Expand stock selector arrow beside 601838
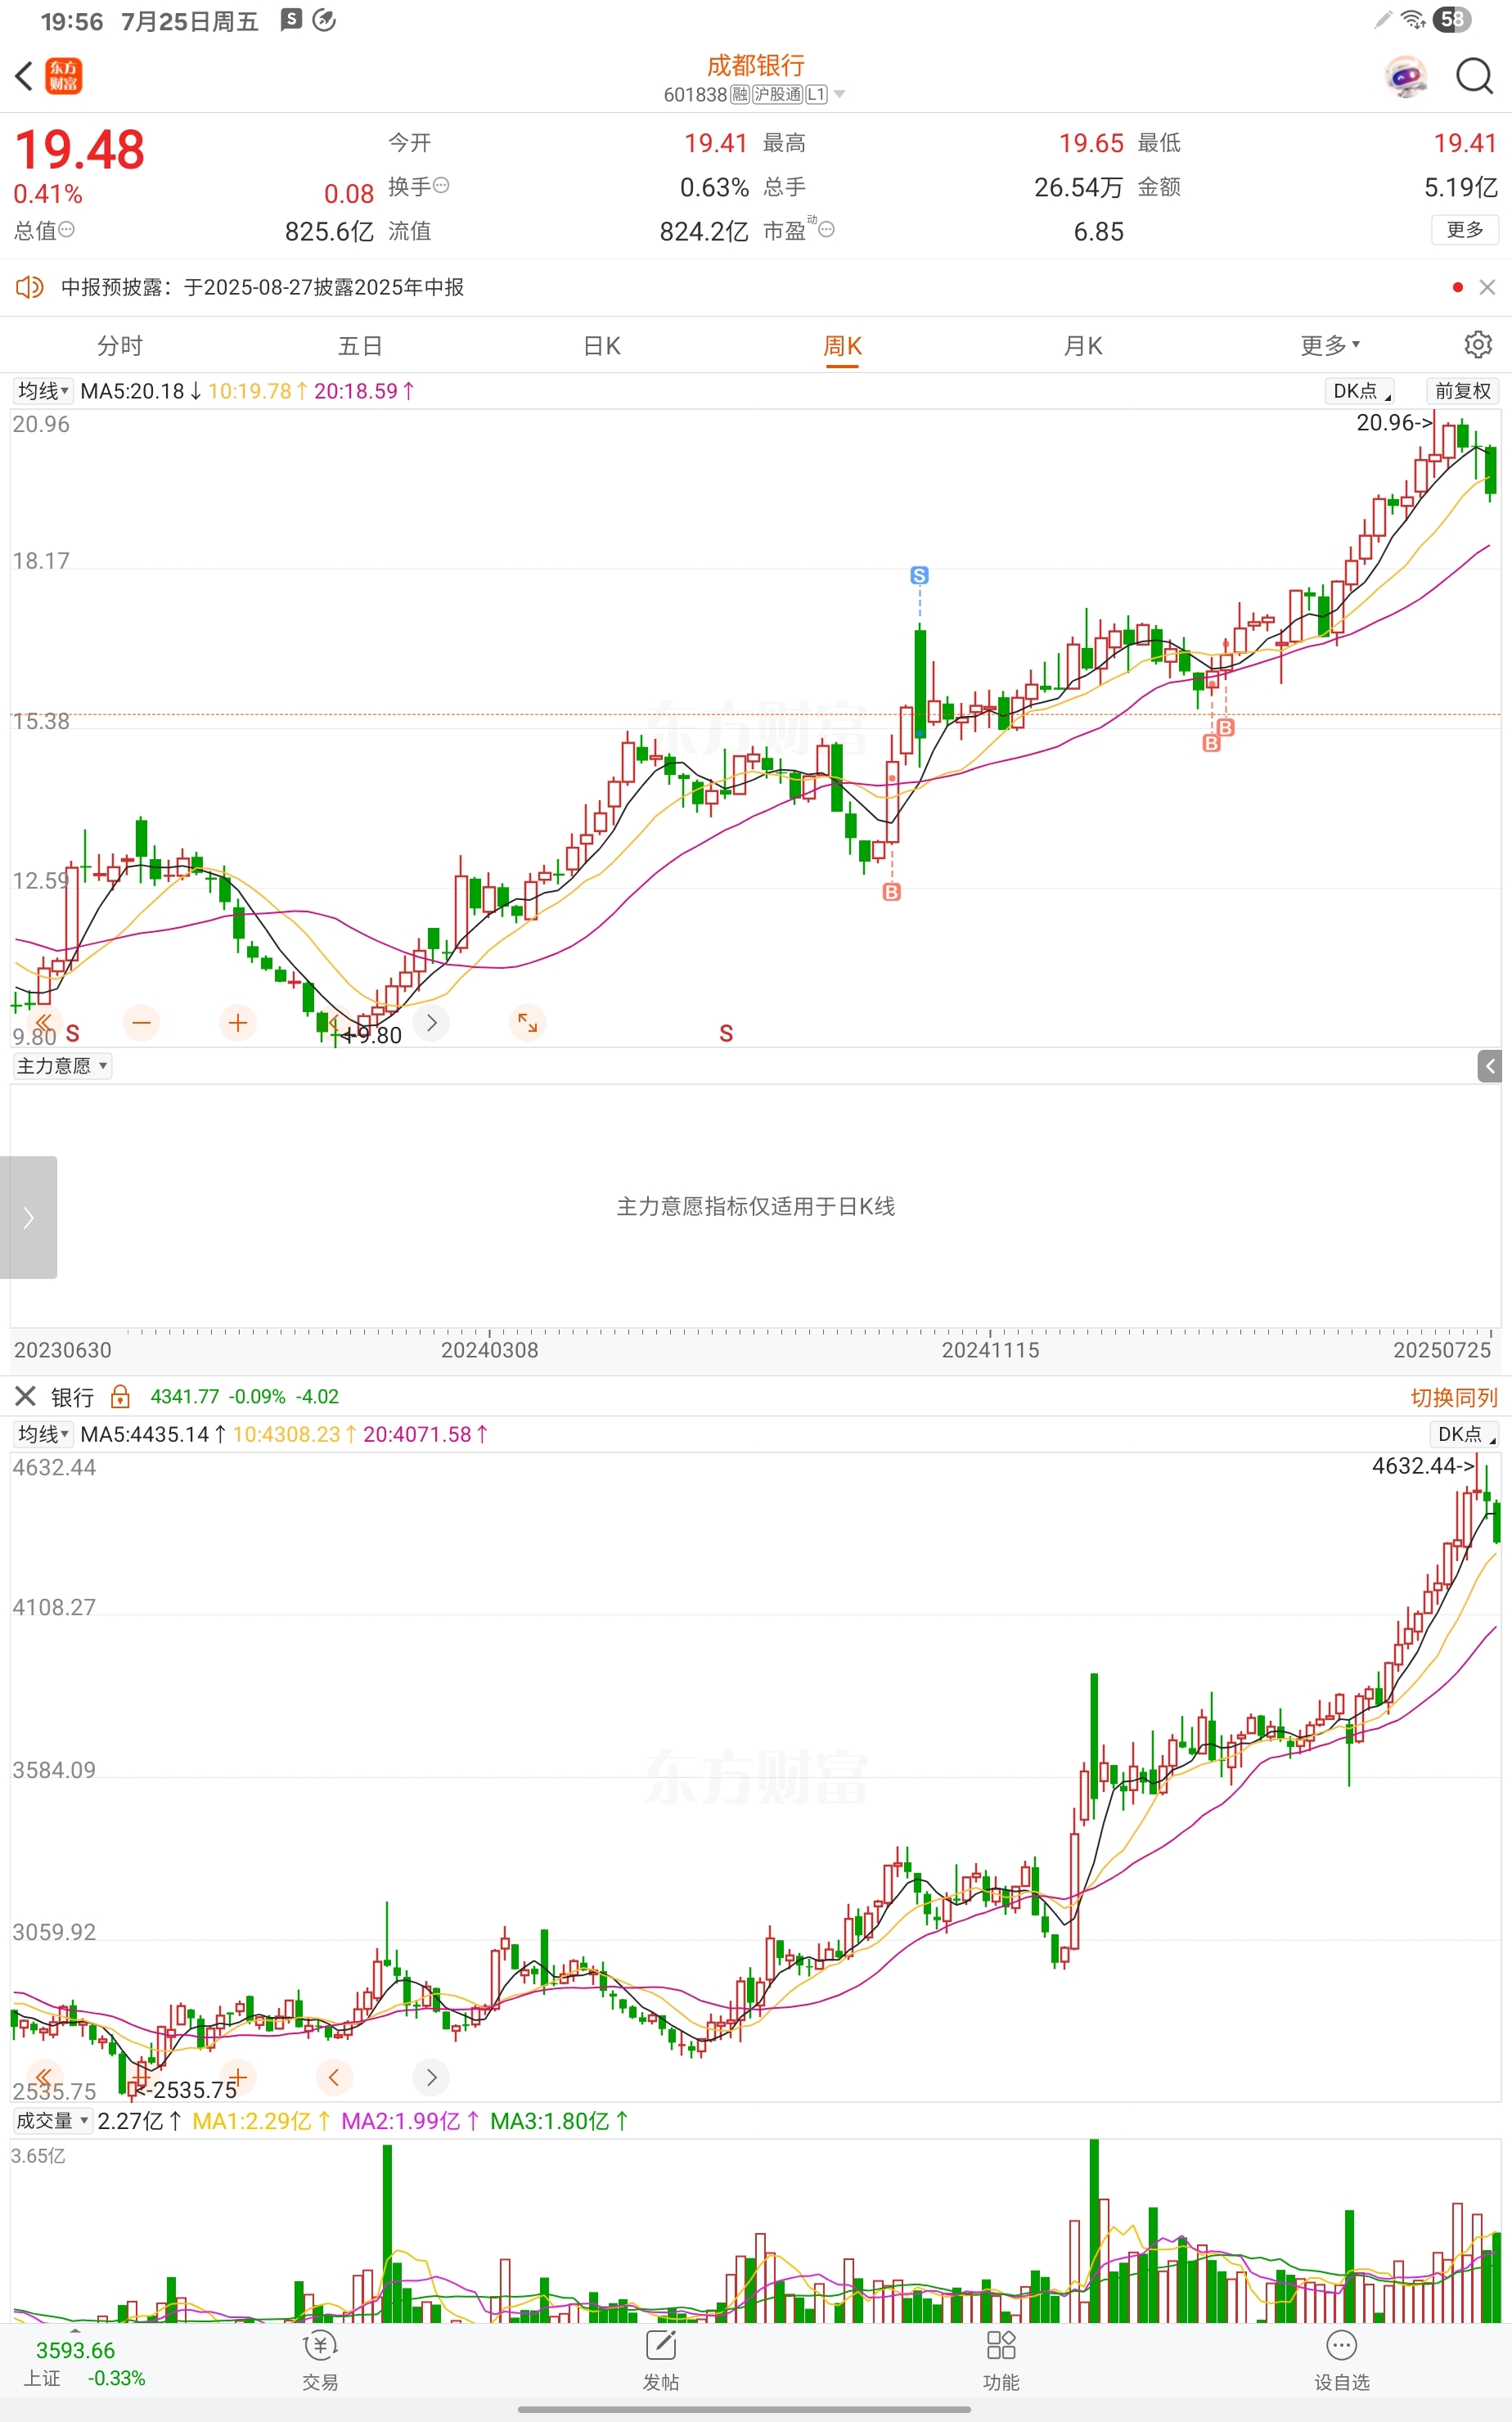Image resolution: width=1512 pixels, height=2422 pixels. click(839, 95)
